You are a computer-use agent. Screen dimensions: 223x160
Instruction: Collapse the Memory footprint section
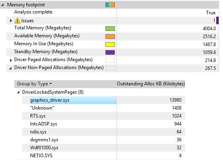click(2, 5)
